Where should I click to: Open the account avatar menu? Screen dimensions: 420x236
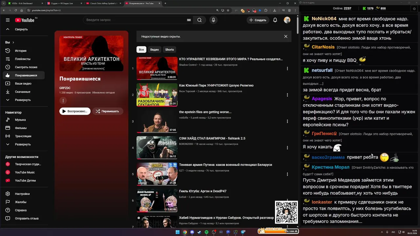(287, 20)
